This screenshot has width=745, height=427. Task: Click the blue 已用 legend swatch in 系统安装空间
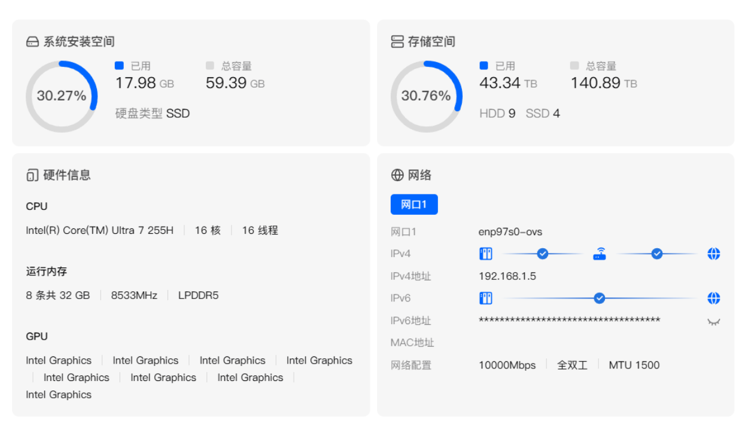[x=119, y=66]
